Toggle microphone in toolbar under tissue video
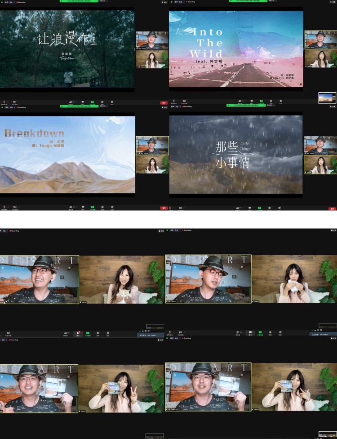The image size is (337, 439). [170, 332]
